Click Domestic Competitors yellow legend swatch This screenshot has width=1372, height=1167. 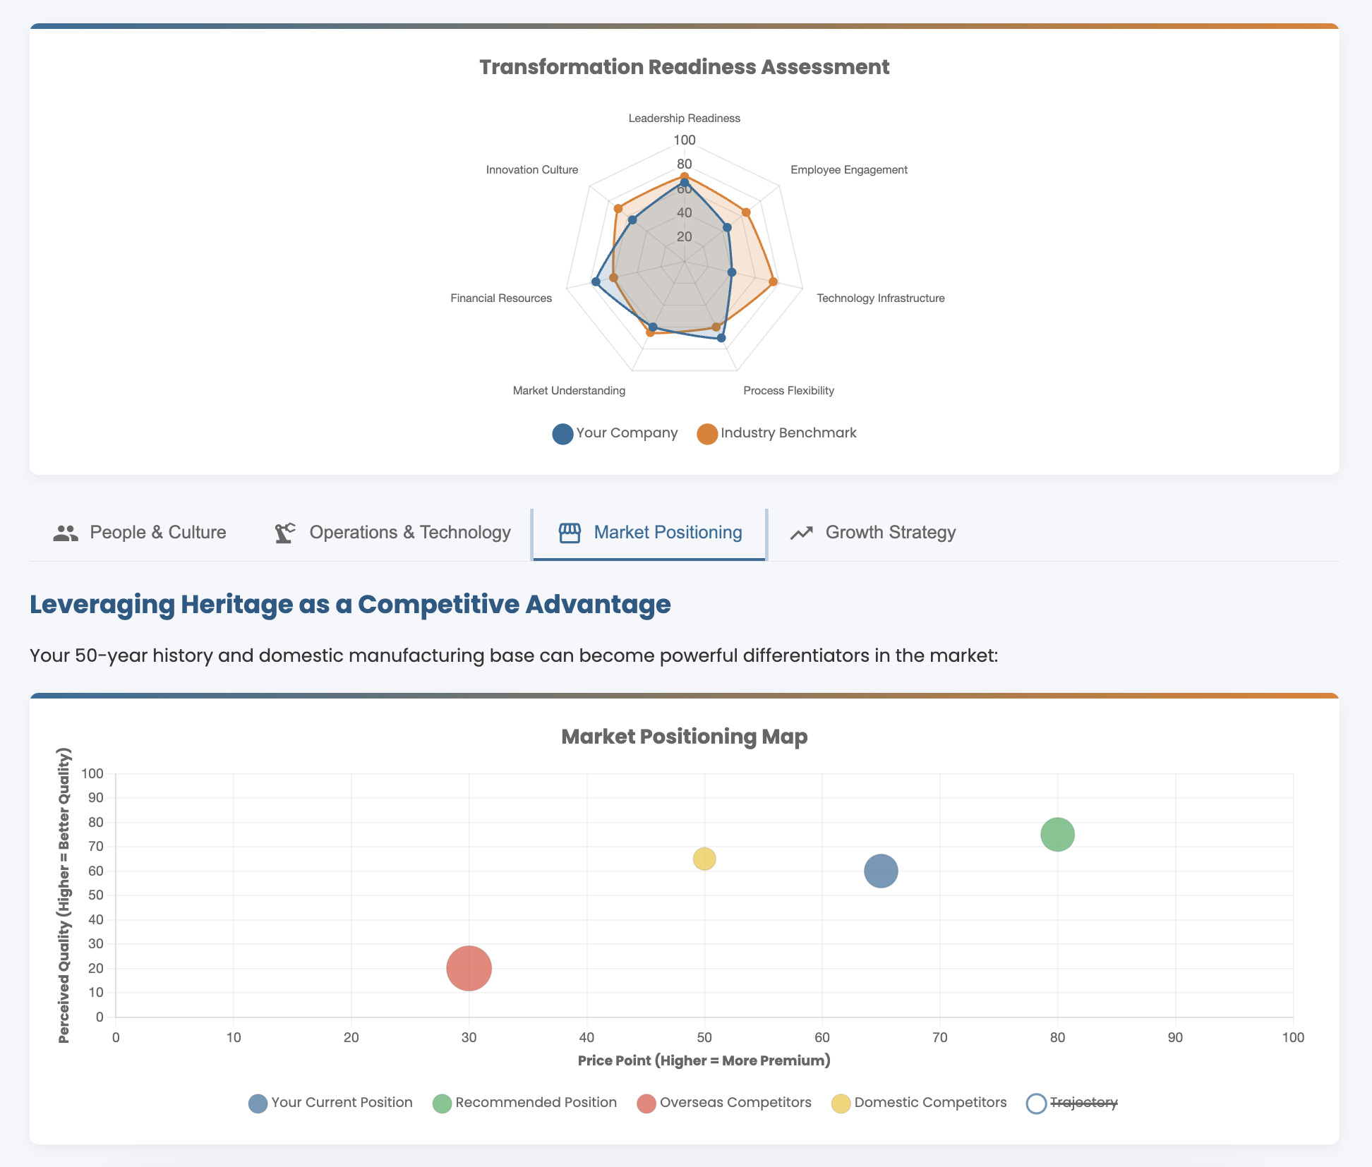[841, 1103]
